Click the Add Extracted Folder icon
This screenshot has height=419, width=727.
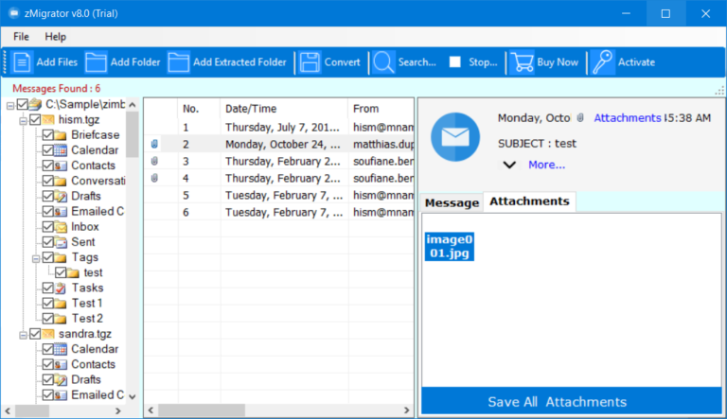[179, 62]
